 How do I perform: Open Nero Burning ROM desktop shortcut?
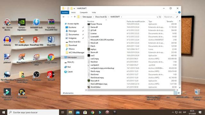coord(36,59)
